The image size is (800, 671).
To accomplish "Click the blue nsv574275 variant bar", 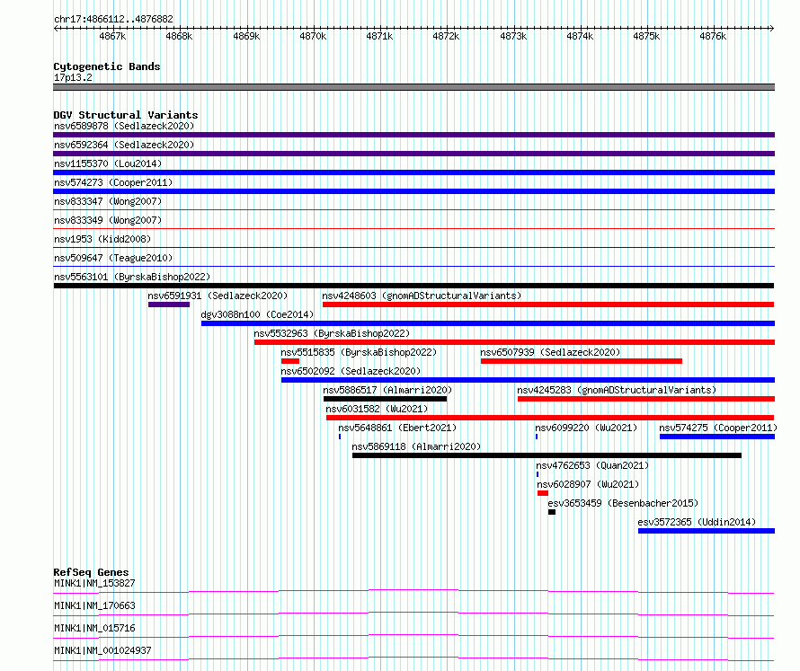I will tap(717, 437).
